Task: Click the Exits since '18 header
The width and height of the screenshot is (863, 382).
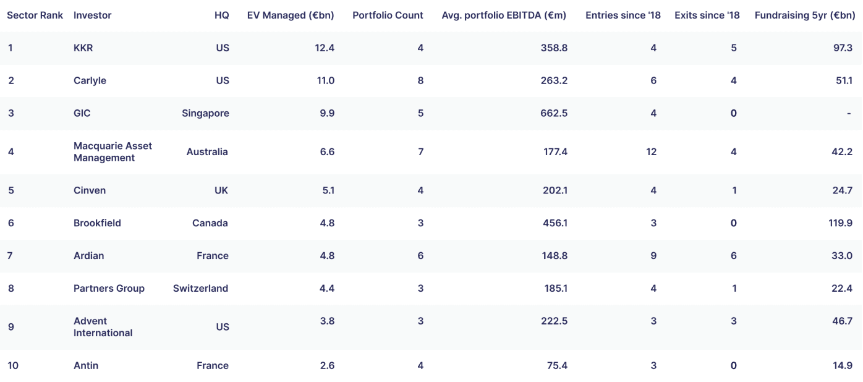Action: (x=707, y=15)
